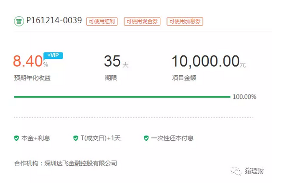Click the shield icon beside 一次性还本付息
The height and width of the screenshot is (189, 293).
pyautogui.click(x=146, y=138)
